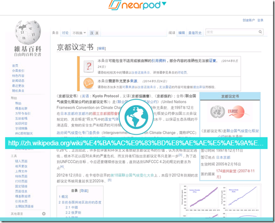Open 维基社群 sidebar link
Viewport: 275px width, 223px height.
click(21, 108)
